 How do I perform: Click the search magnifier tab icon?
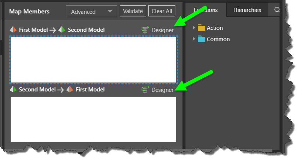point(277,10)
